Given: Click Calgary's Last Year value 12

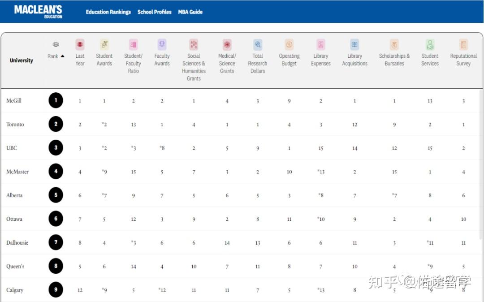Looking at the screenshot, I should click(x=80, y=290).
